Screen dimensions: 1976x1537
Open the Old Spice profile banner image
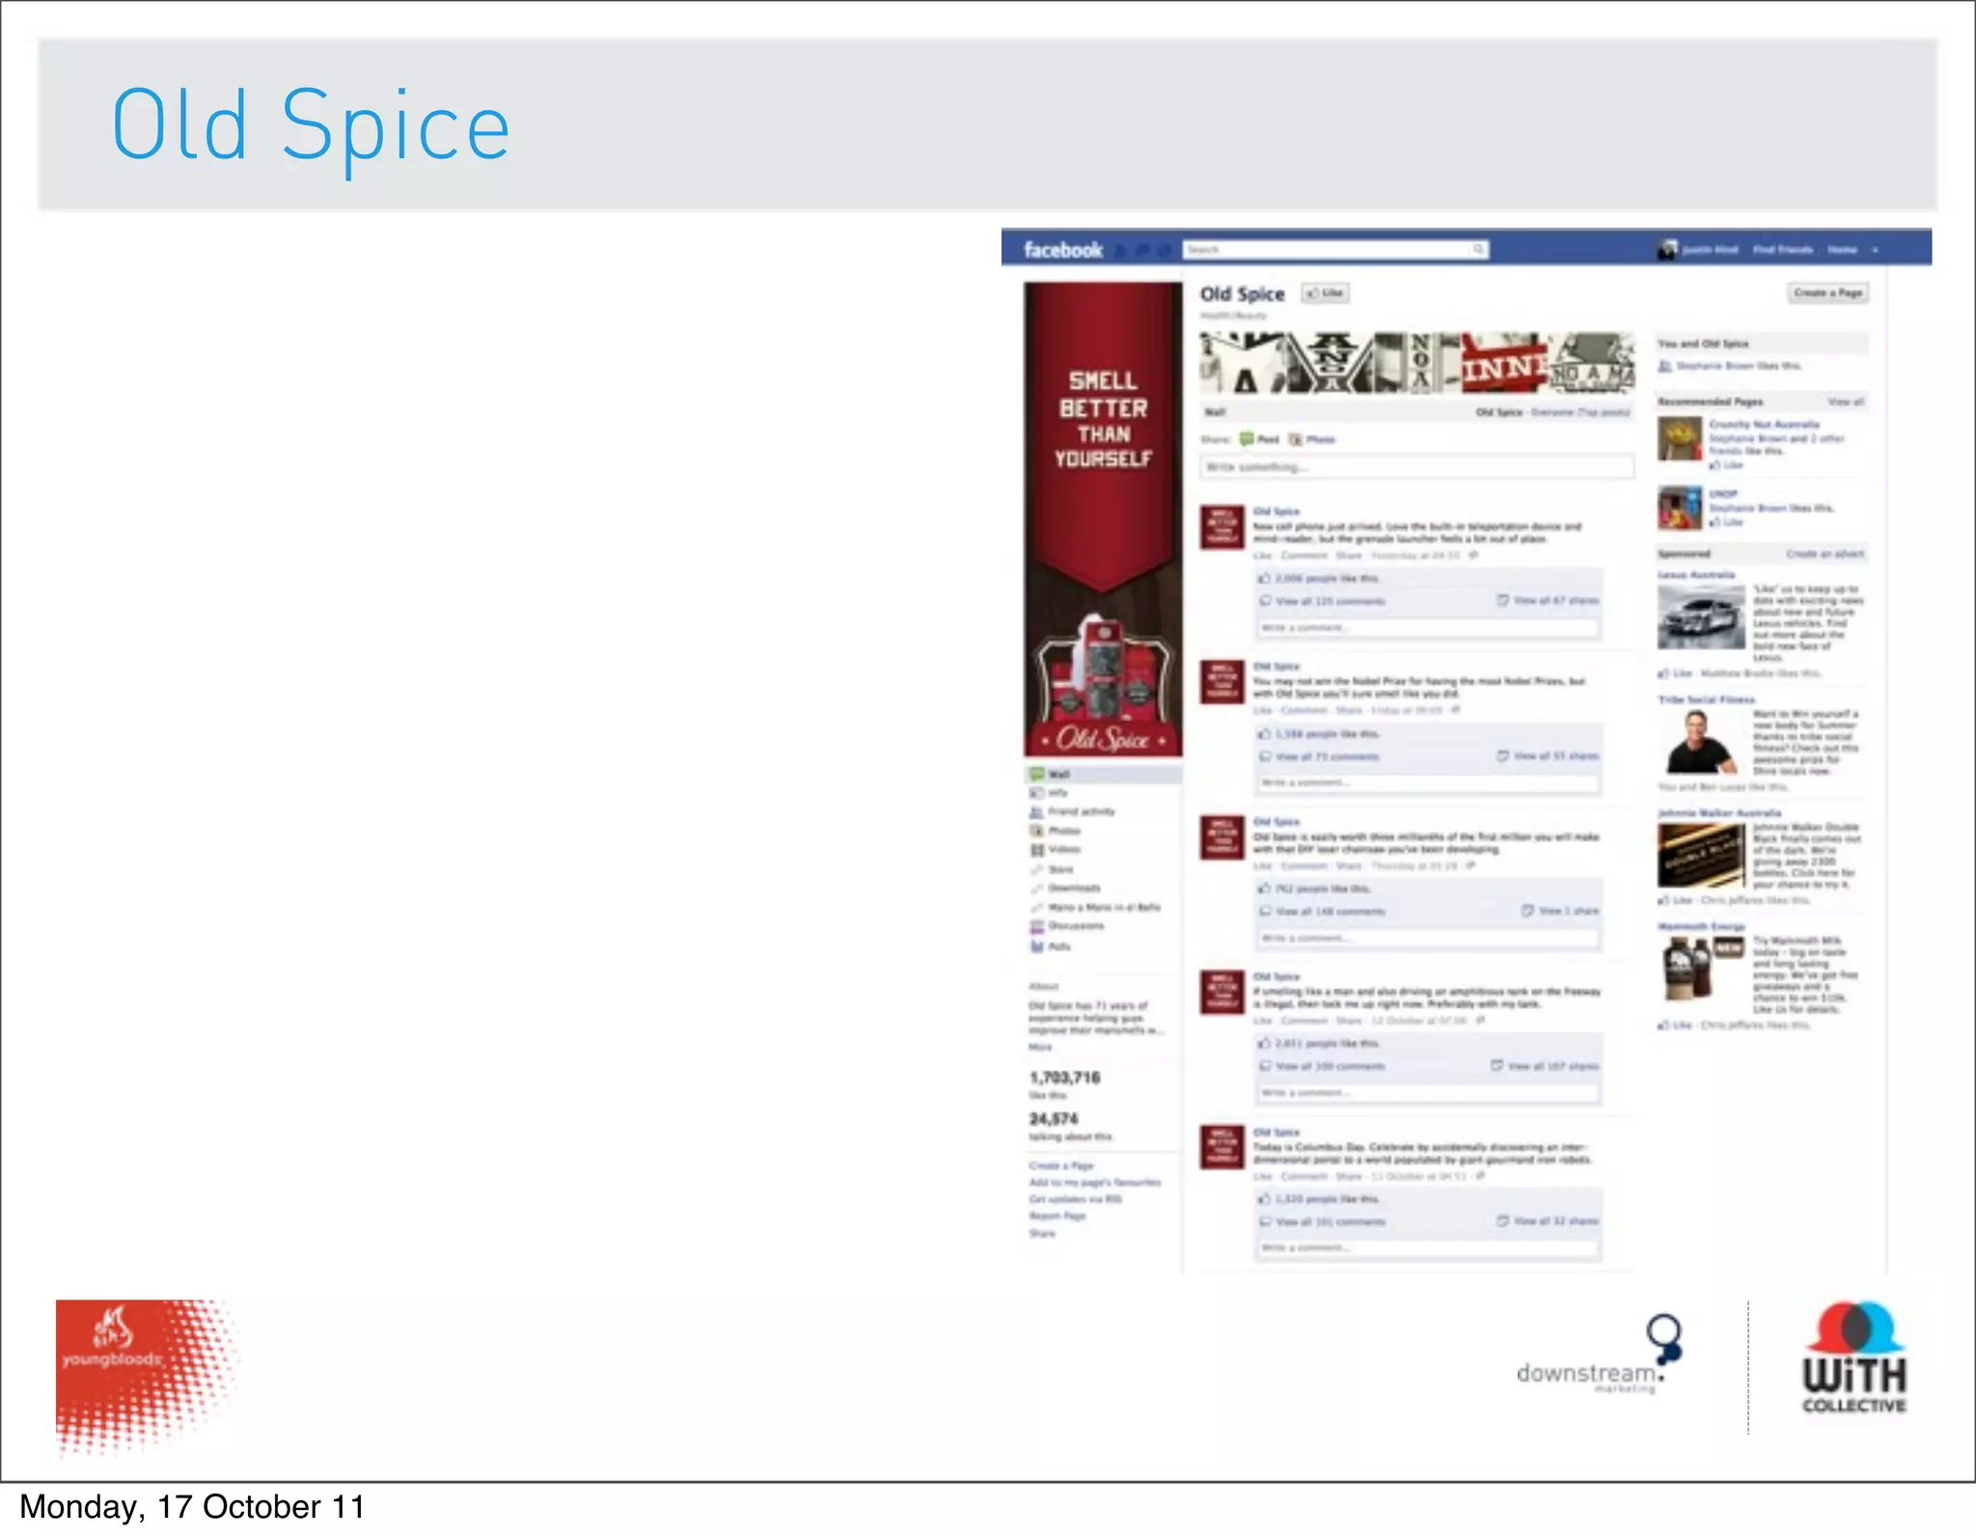[1103, 519]
